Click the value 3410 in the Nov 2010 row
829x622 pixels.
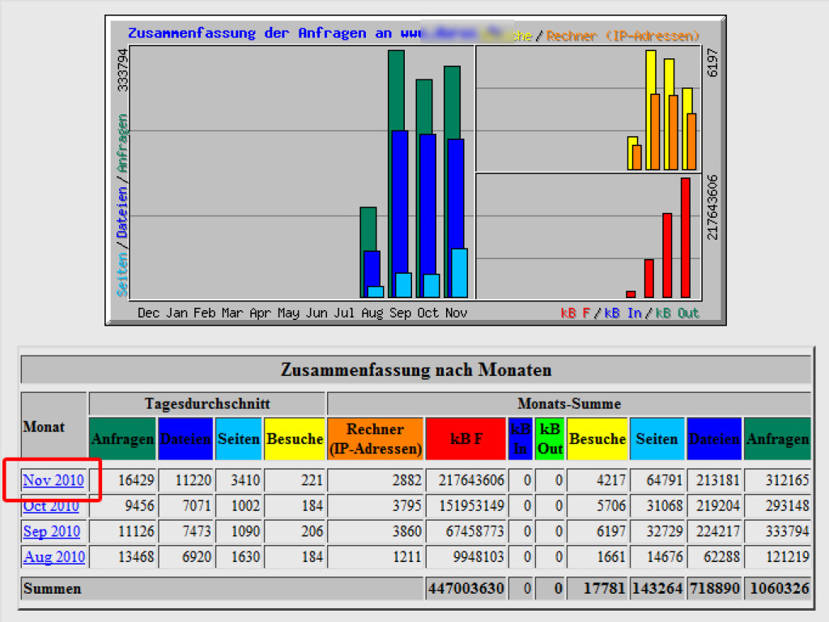point(245,480)
